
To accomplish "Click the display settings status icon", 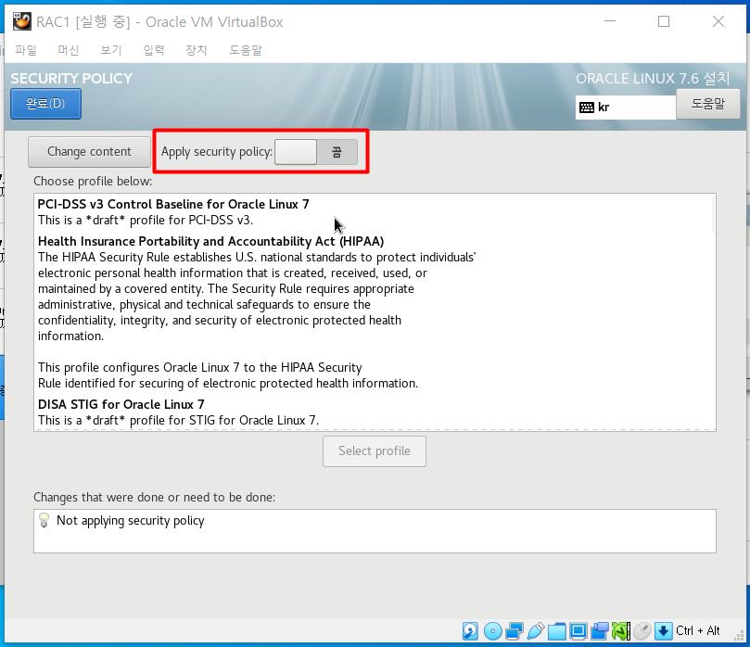I will tap(578, 631).
